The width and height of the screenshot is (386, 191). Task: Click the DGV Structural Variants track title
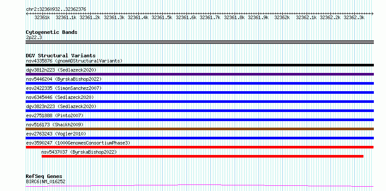61,56
